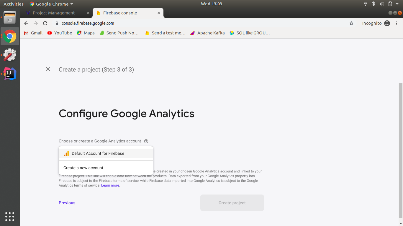
Task: Click the Wi-Fi status icon
Action: pyautogui.click(x=366, y=4)
